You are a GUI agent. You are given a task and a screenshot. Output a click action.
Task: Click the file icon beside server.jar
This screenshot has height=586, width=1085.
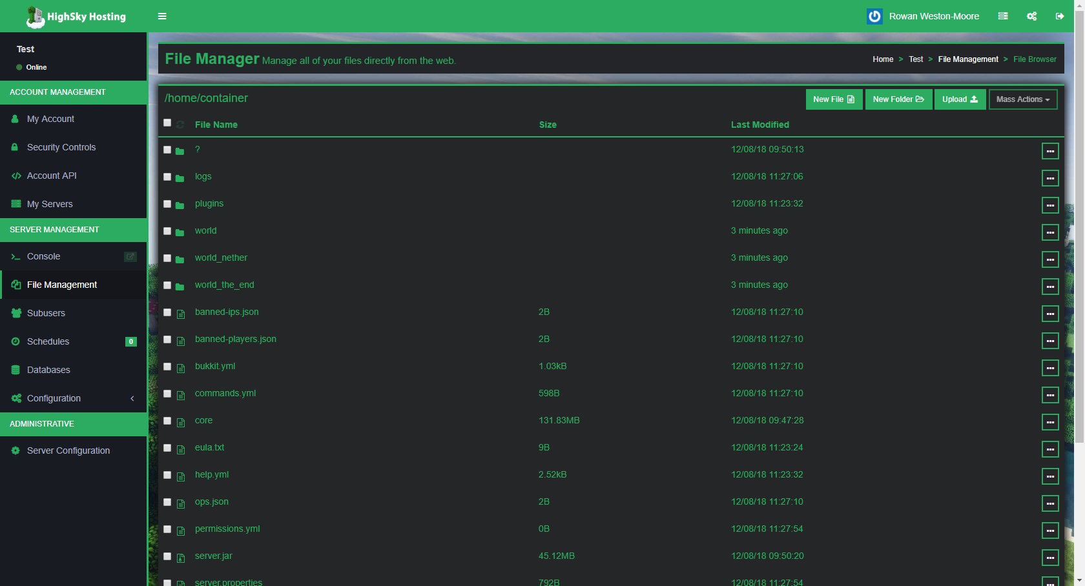click(x=181, y=557)
